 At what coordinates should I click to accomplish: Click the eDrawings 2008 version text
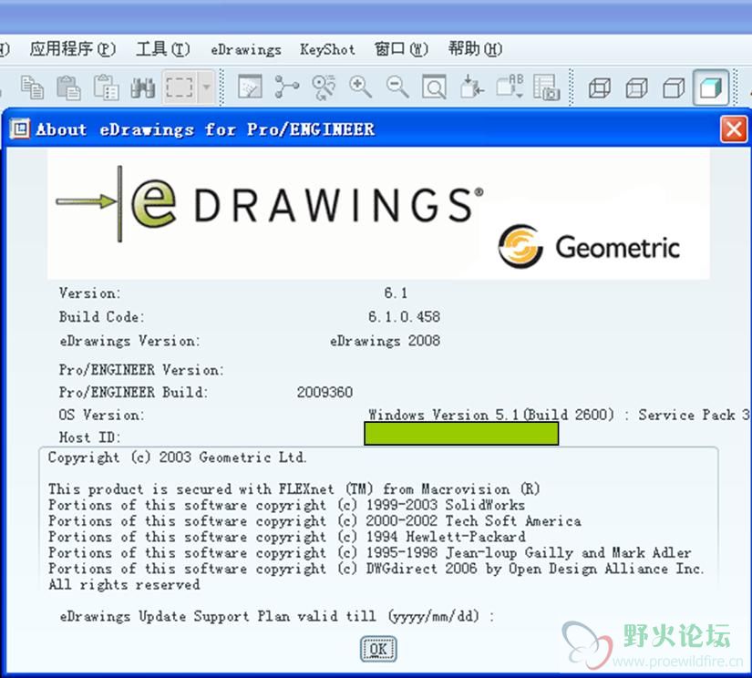(x=385, y=341)
